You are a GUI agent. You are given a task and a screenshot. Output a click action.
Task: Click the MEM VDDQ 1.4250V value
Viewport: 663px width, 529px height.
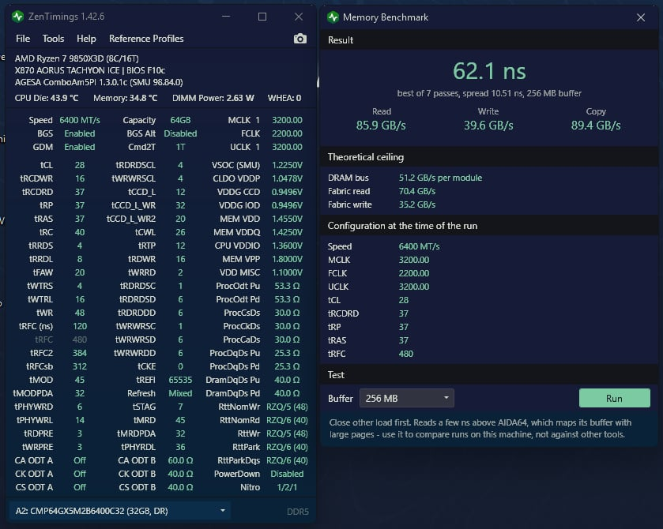point(287,232)
